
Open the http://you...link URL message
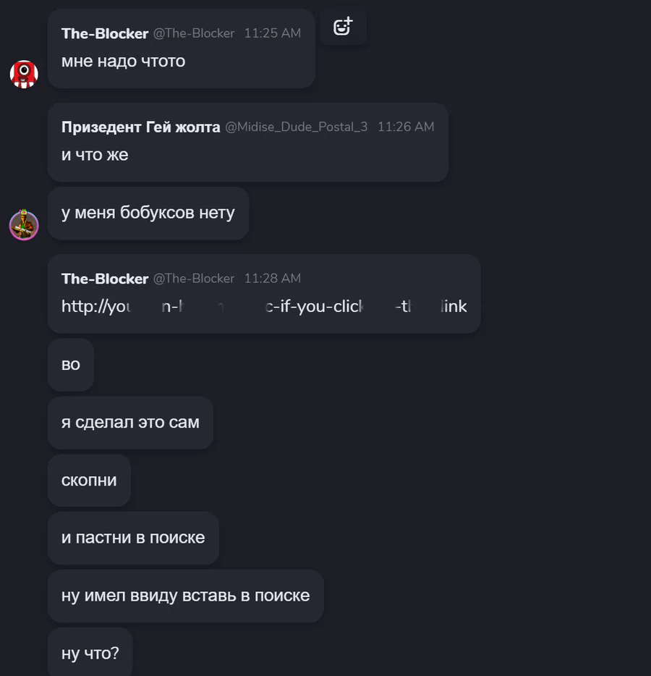[x=264, y=306]
